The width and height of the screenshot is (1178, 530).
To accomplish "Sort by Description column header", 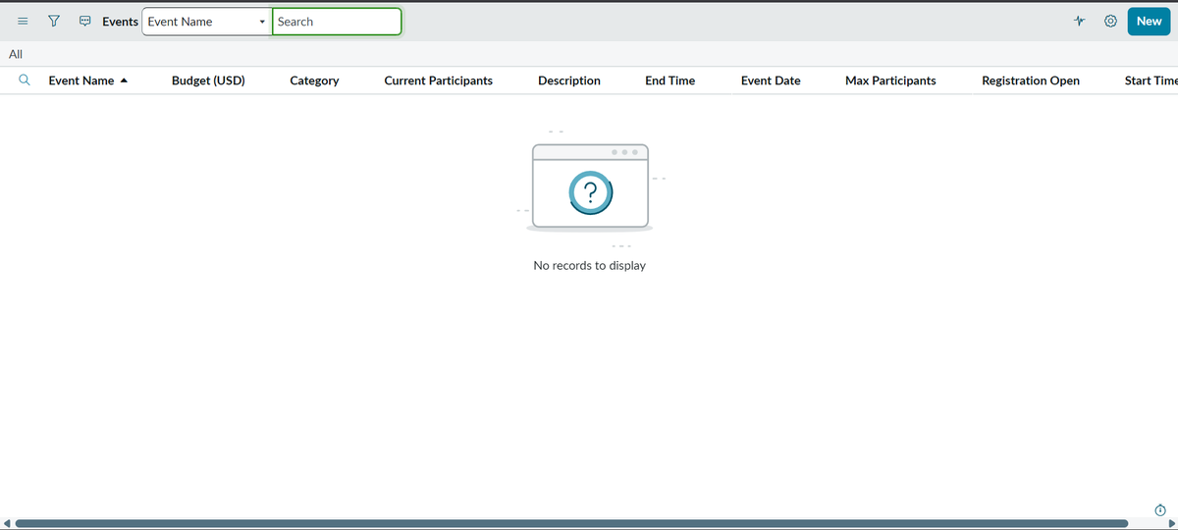I will pyautogui.click(x=569, y=80).
